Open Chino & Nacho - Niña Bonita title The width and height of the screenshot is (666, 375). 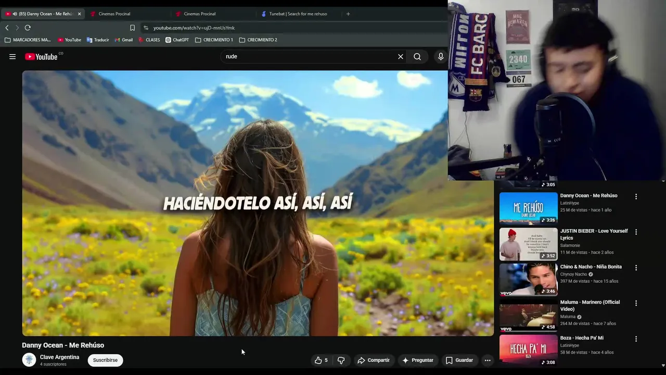591,267
